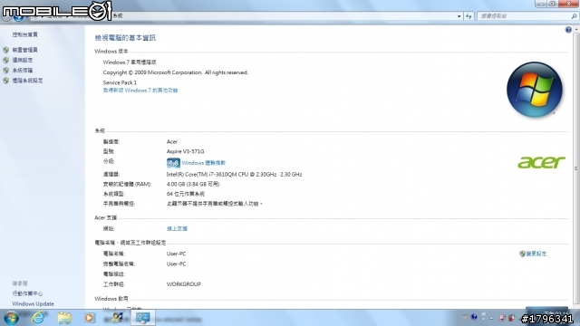The height and width of the screenshot is (326, 580).
Task: Select the WORKGROUP workgroup value
Action: [184, 284]
